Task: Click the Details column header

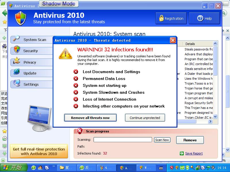Action: (x=198, y=44)
